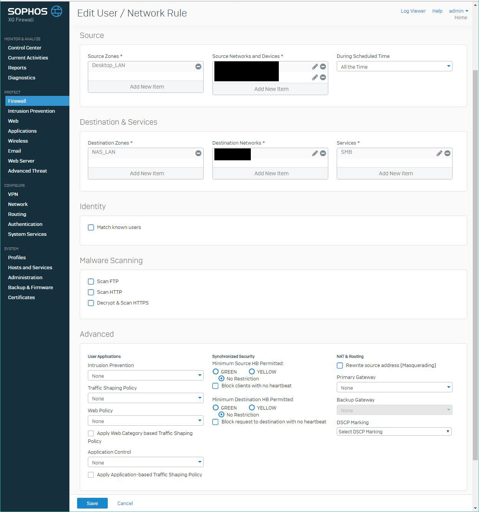Go to Administration page

[25, 278]
